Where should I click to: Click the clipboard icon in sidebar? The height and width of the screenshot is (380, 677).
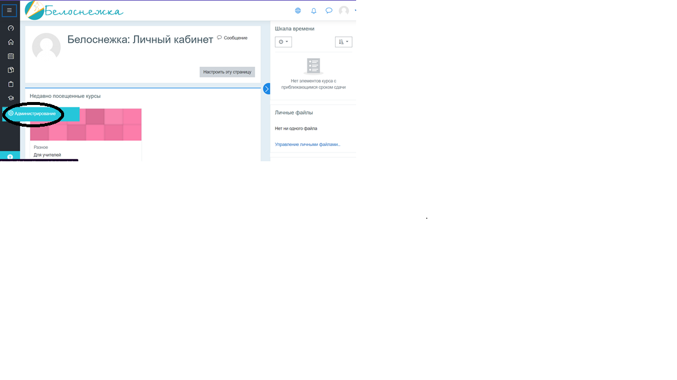tap(11, 84)
